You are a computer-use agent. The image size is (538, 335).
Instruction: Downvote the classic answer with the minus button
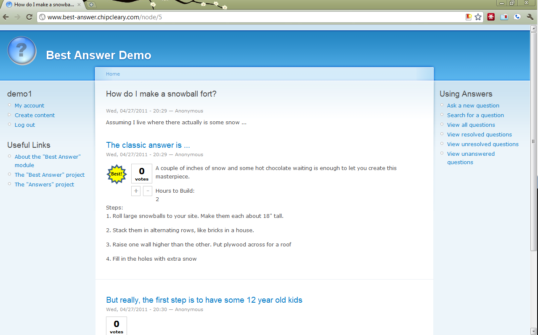(147, 191)
